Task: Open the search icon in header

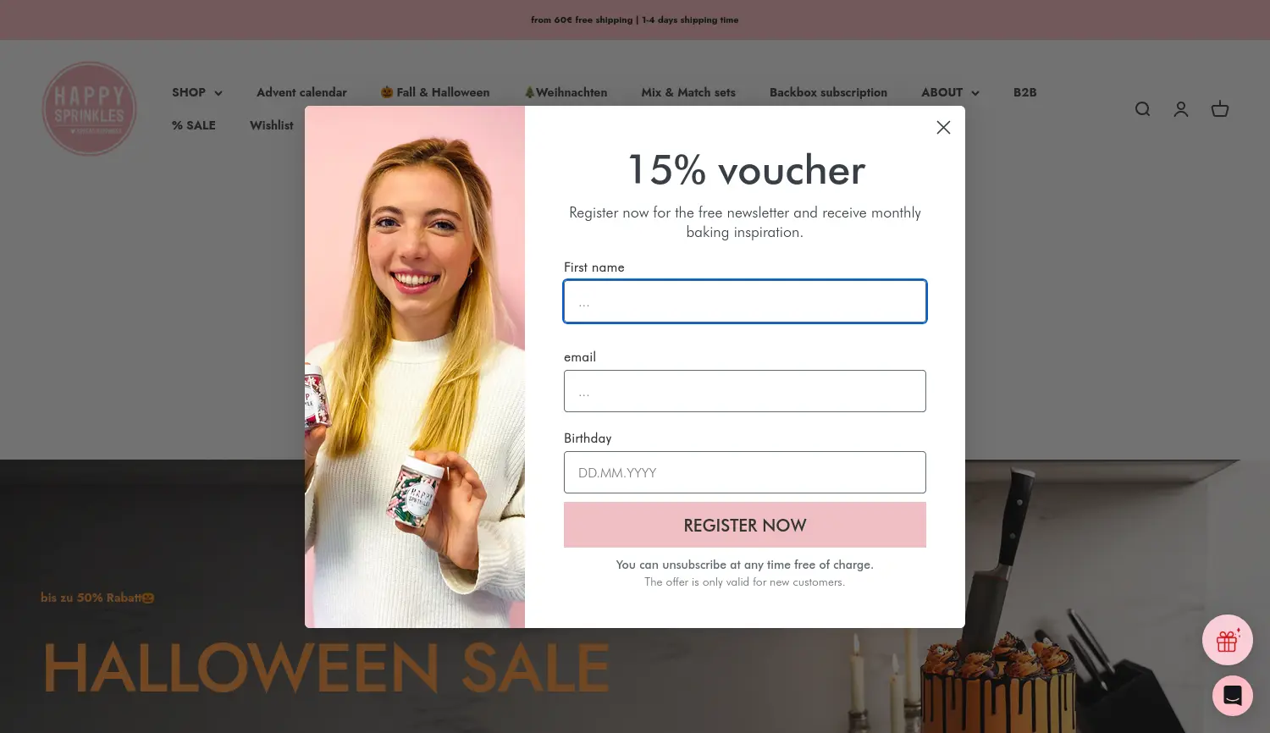Action: [1142, 109]
